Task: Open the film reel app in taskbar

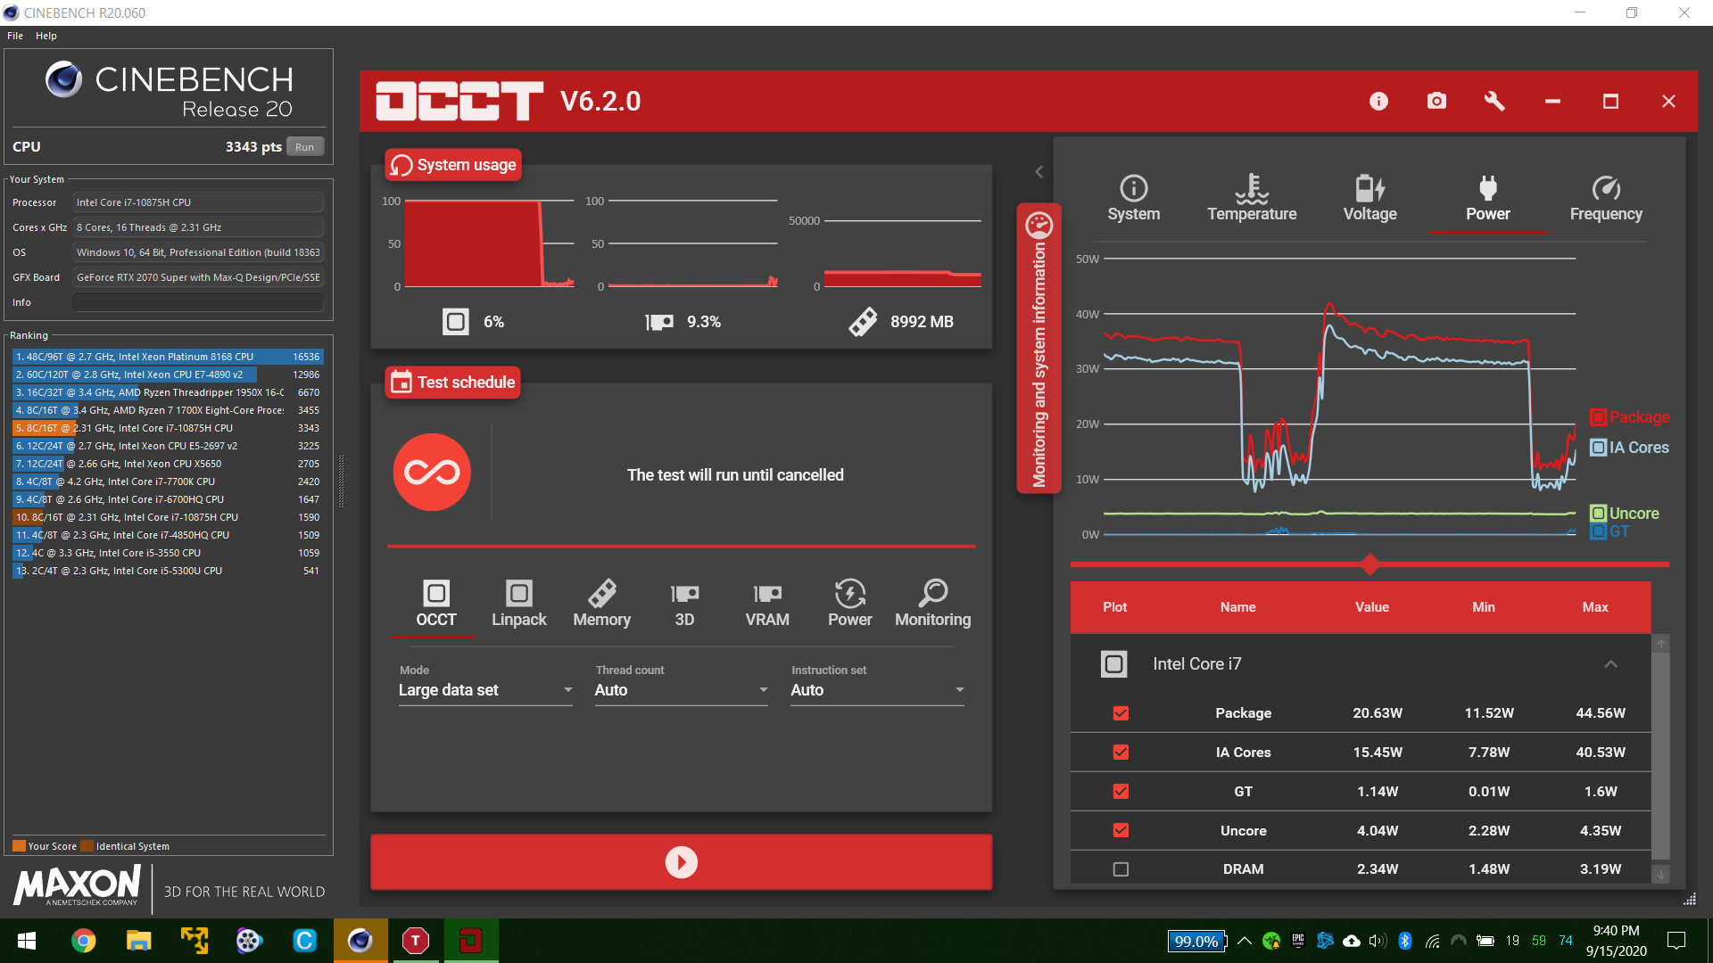Action: [x=249, y=941]
